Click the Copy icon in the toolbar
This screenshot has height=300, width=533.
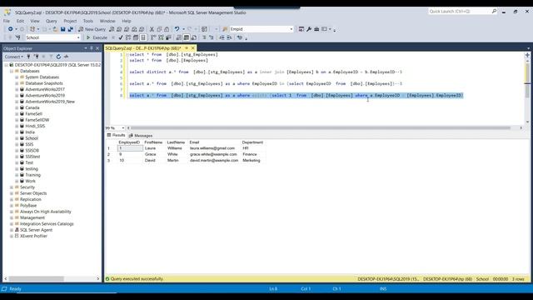click(x=159, y=29)
